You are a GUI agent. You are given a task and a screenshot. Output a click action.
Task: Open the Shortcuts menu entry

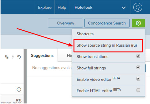108,34
